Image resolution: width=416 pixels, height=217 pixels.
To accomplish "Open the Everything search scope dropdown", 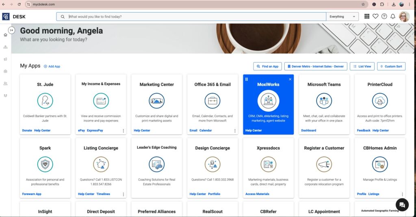I will pyautogui.click(x=342, y=17).
